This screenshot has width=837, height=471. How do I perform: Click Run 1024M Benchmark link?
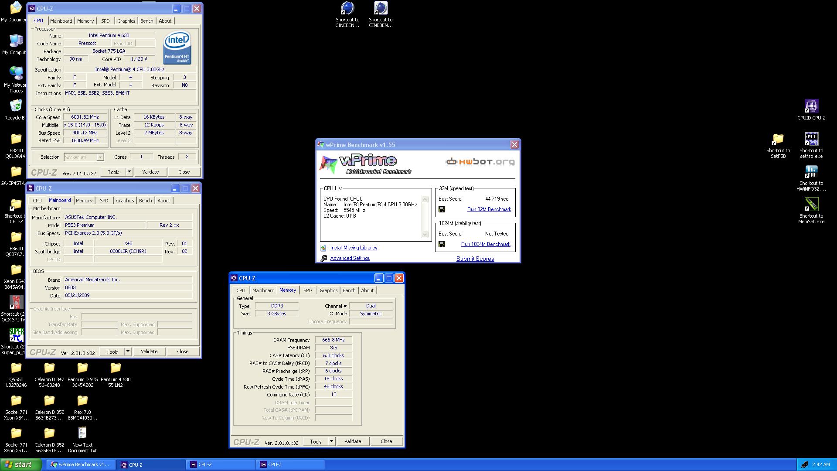[x=486, y=244]
